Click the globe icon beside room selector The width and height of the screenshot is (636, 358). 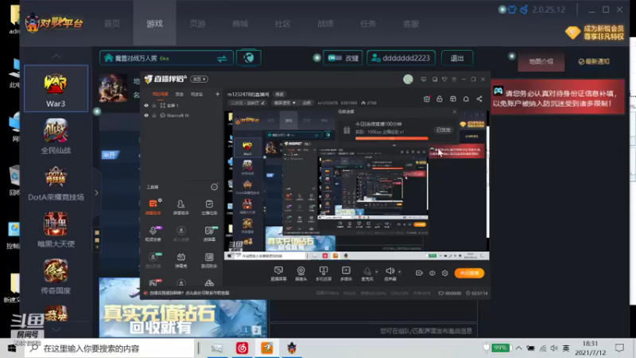coord(249,57)
